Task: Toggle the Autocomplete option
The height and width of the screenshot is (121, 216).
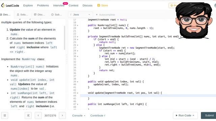Action: 105,15
